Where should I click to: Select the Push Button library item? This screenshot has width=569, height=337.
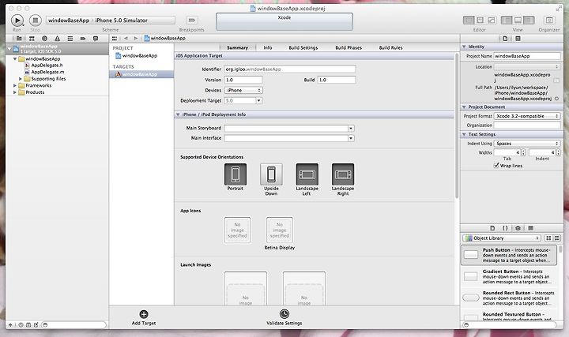point(509,255)
